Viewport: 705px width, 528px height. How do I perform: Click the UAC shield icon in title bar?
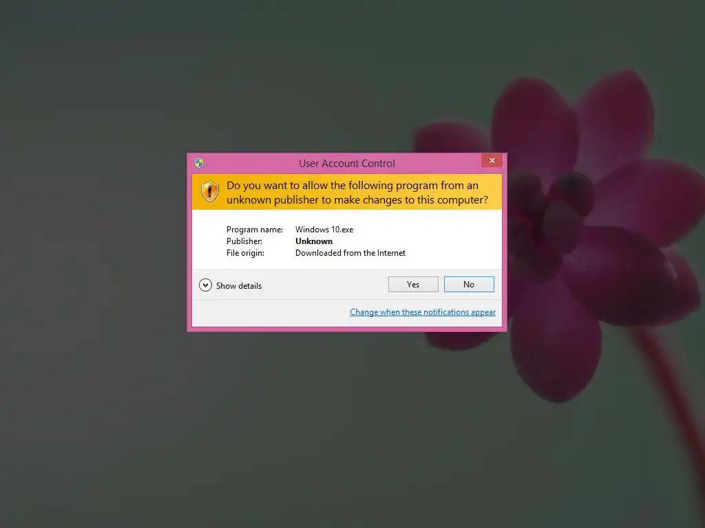(199, 162)
